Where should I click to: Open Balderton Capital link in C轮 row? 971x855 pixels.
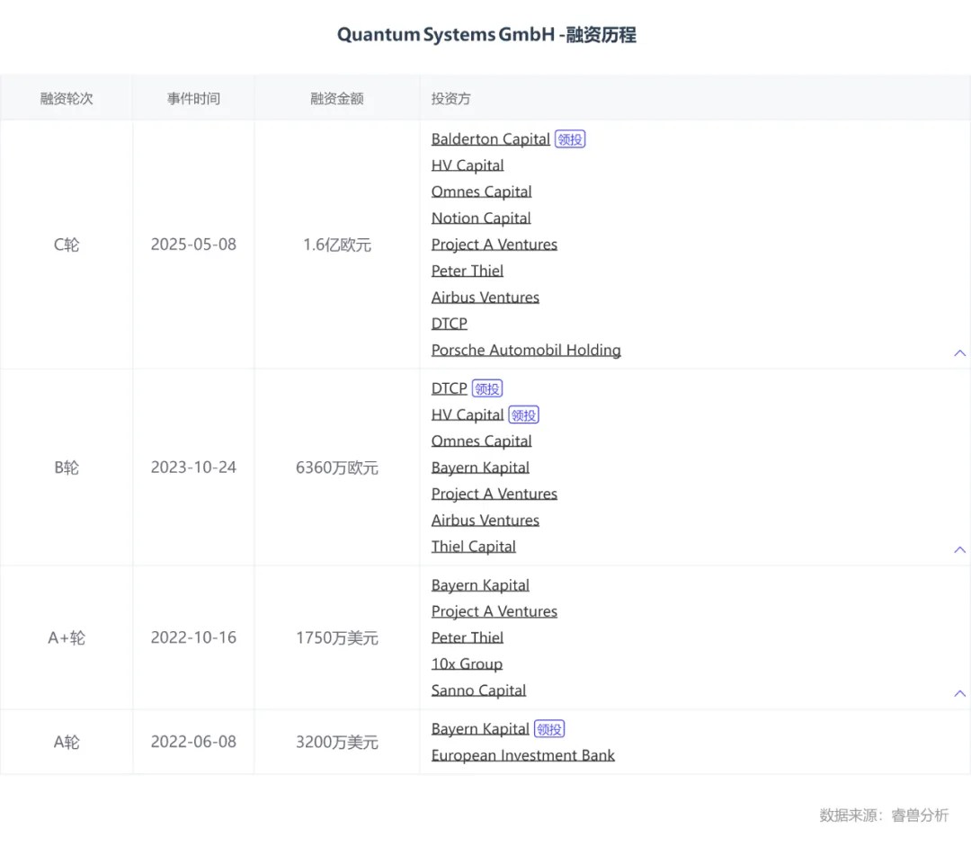click(491, 139)
